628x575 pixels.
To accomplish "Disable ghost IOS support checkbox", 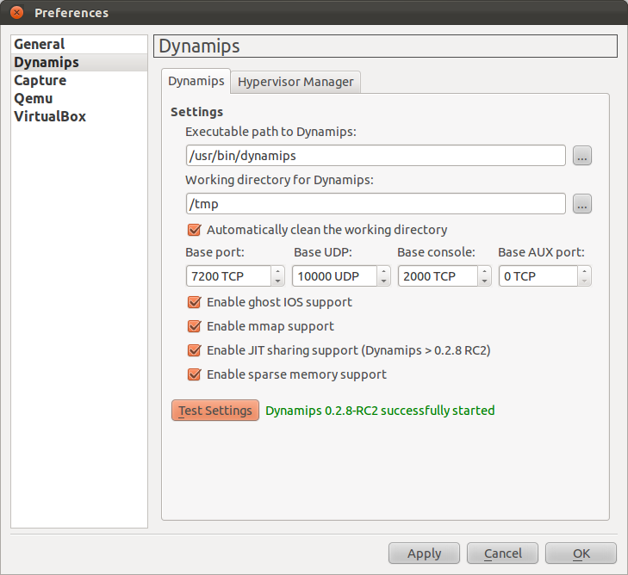I will tap(194, 302).
